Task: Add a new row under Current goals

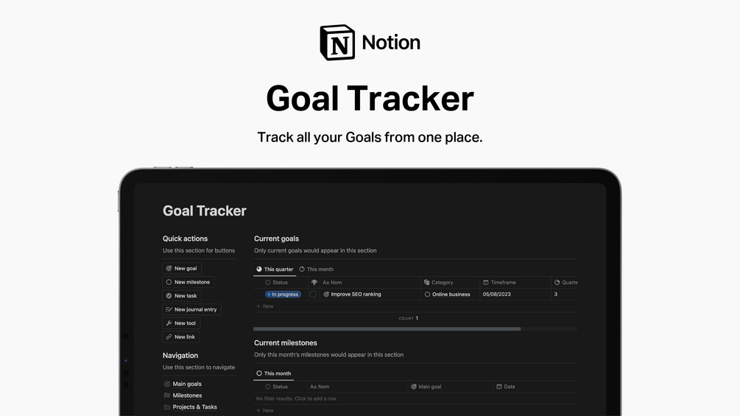Action: pos(265,306)
